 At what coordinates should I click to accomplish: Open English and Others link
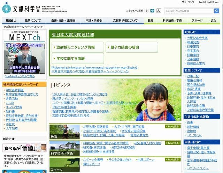tap(209, 2)
